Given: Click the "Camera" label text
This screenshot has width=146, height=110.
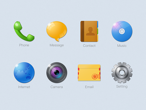Looking at the screenshot, I should pyautogui.click(x=57, y=87).
